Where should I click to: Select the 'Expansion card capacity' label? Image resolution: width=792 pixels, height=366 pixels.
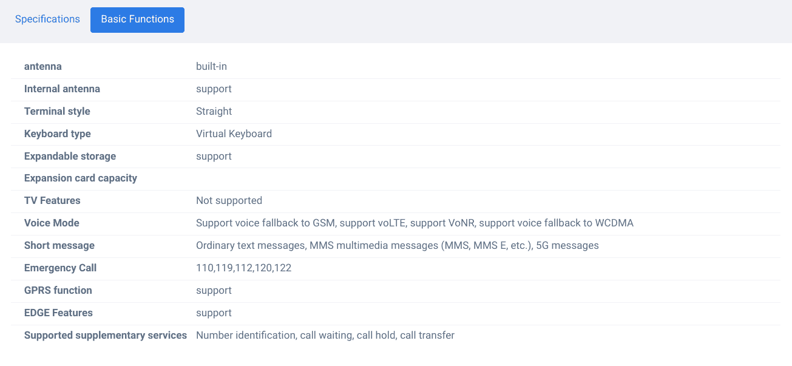[x=81, y=178]
